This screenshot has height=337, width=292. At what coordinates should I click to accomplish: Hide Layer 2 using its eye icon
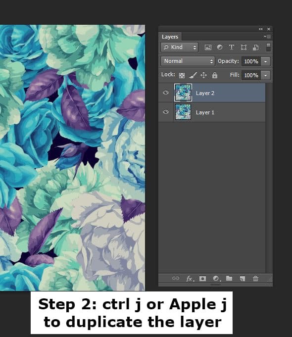[x=166, y=93]
